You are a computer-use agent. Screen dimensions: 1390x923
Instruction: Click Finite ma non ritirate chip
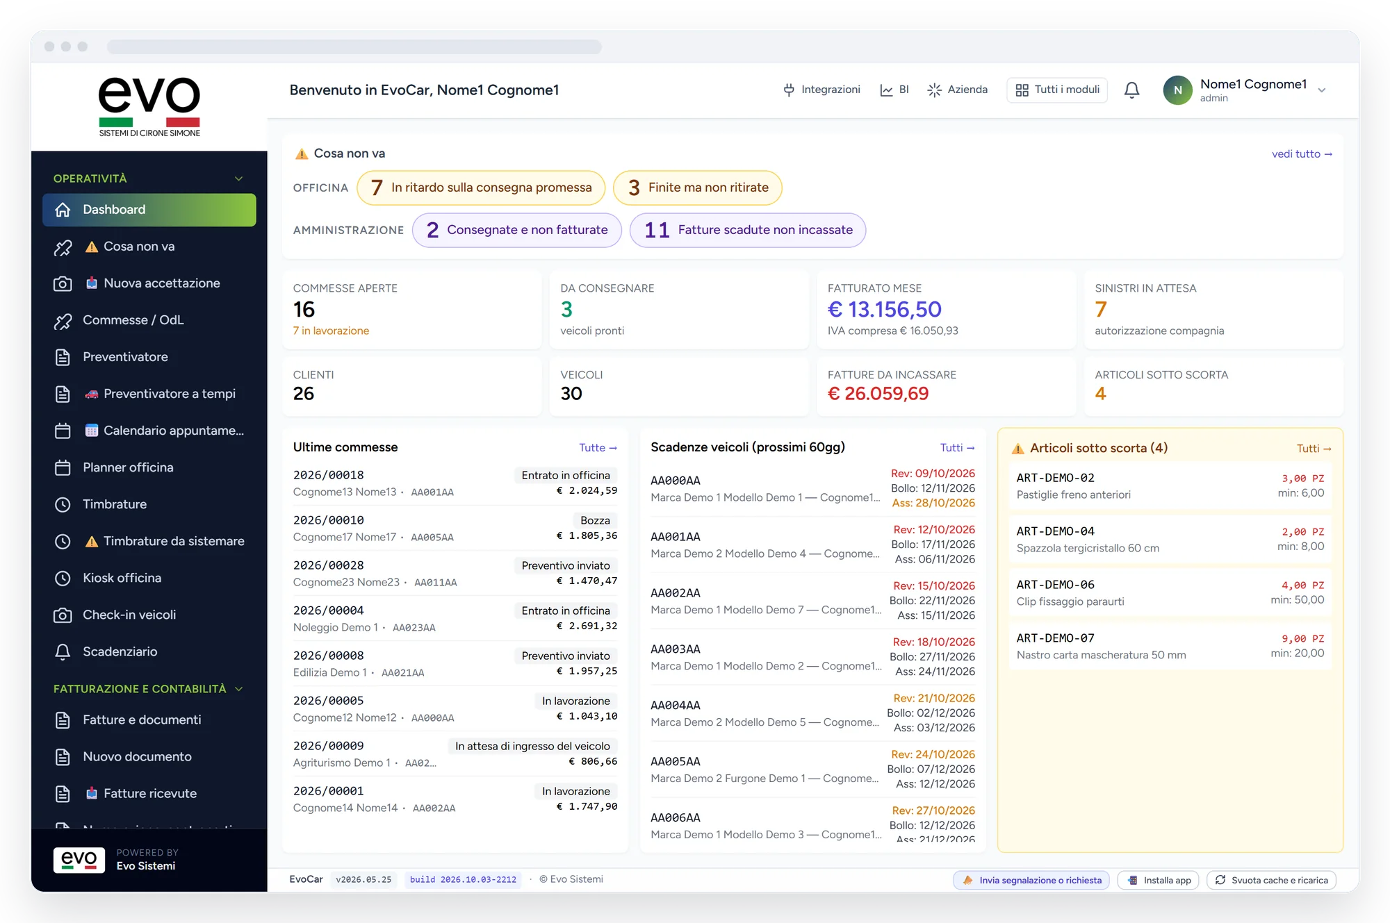click(x=698, y=188)
